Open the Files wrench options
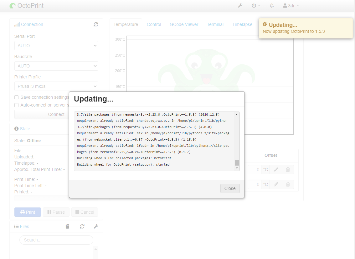 point(96,227)
